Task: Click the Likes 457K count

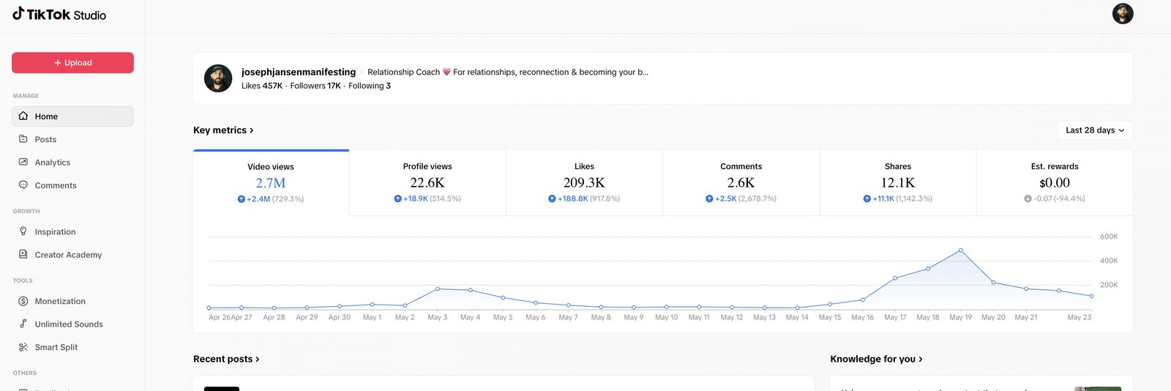Action: [262, 86]
